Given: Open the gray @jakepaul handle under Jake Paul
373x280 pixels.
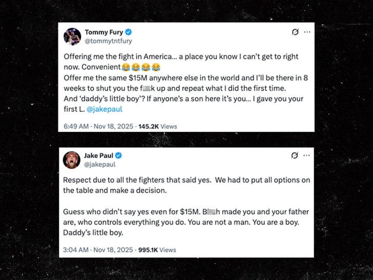Looking at the screenshot, I should click(100, 164).
